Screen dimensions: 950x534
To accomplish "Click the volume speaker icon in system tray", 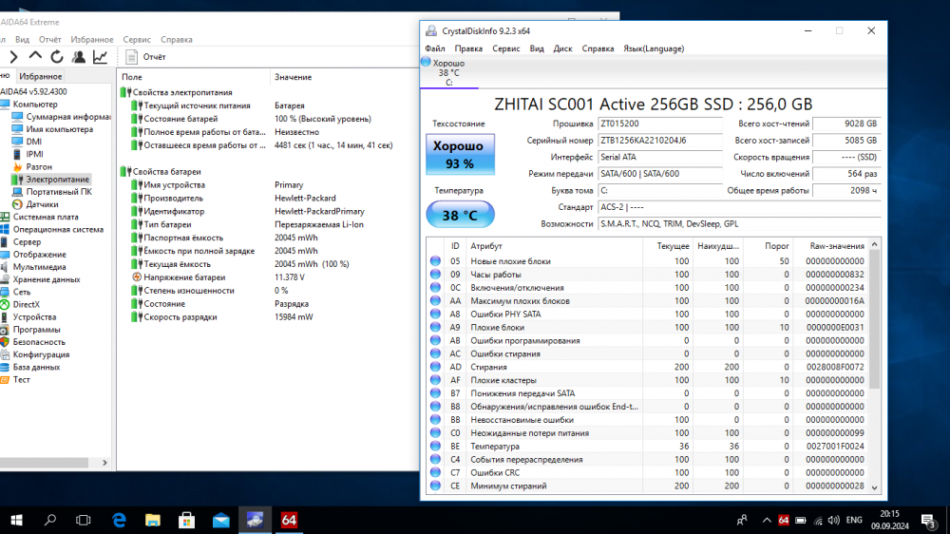I will (x=834, y=520).
